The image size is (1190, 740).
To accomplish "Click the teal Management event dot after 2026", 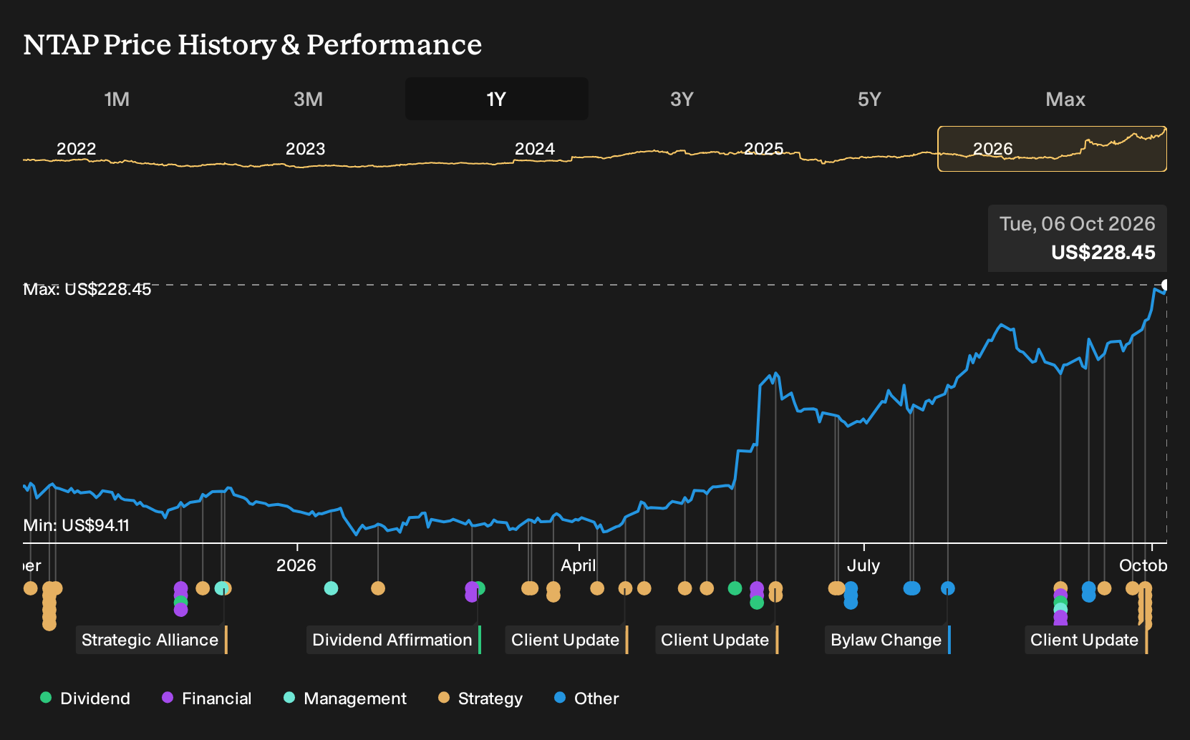I will pyautogui.click(x=331, y=588).
